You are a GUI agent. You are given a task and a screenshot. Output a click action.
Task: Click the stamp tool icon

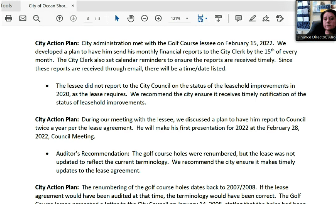click(x=280, y=18)
